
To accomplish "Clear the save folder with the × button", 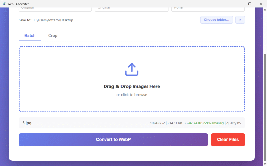I will 240,20.
